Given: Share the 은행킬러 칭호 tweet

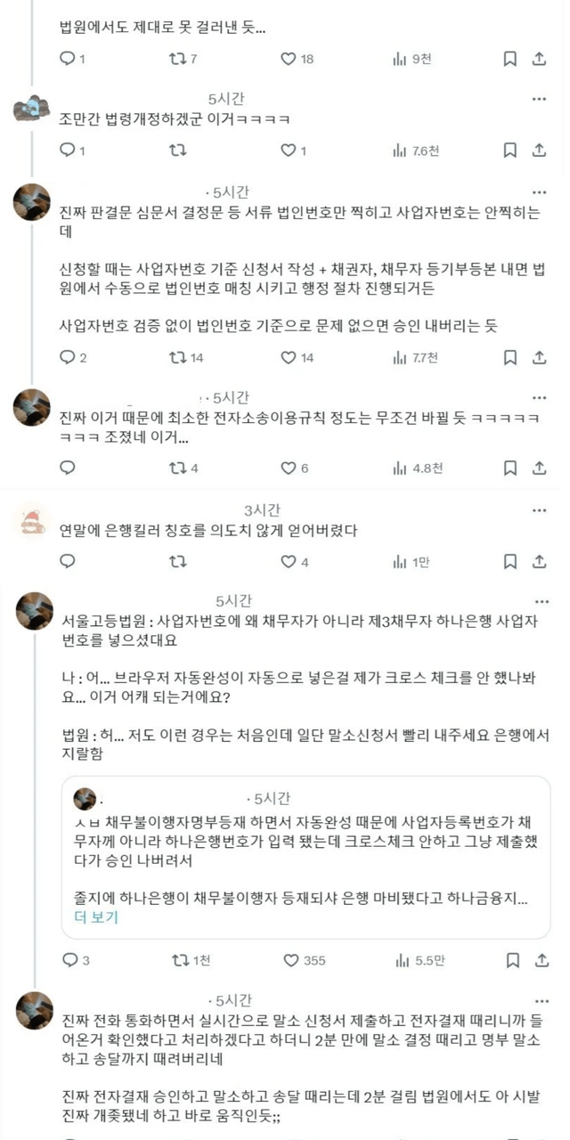Looking at the screenshot, I should click(539, 562).
